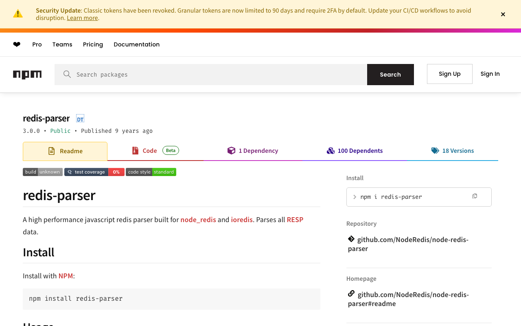521x326 pixels.
Task: Dismiss the security update banner
Action: coord(503,14)
